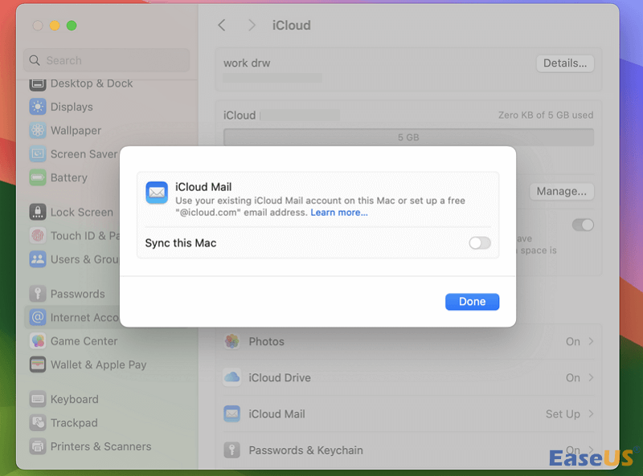Select Displays label in sidebar
Screen dimensions: 643x476
(72, 107)
